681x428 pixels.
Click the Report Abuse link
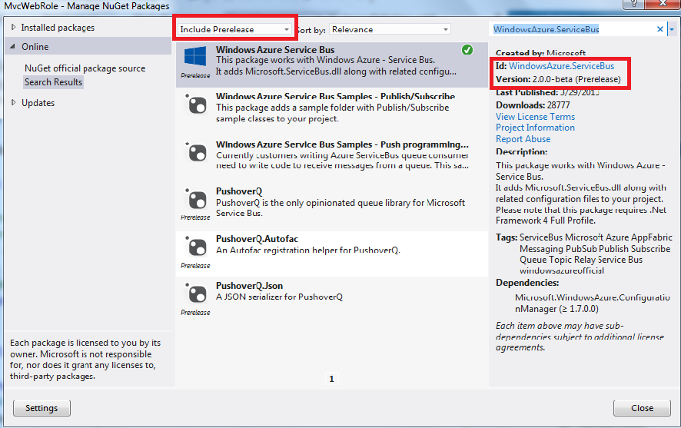pyautogui.click(x=523, y=139)
